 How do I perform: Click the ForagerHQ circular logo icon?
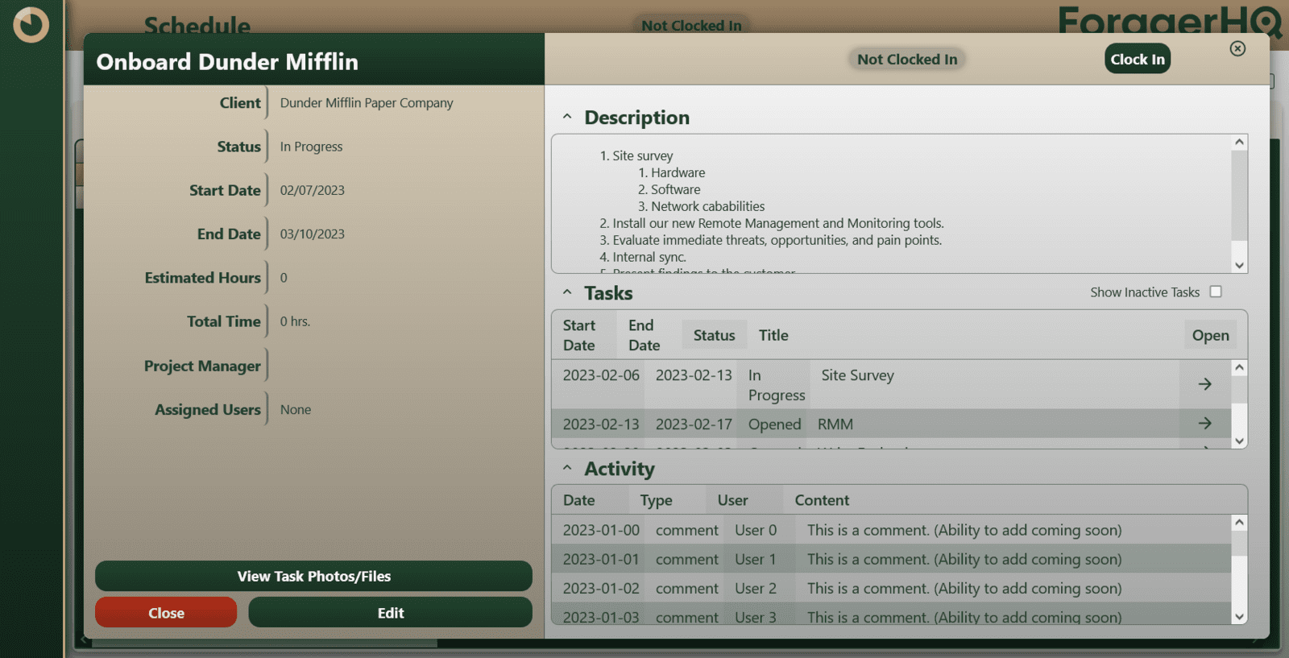(x=31, y=25)
